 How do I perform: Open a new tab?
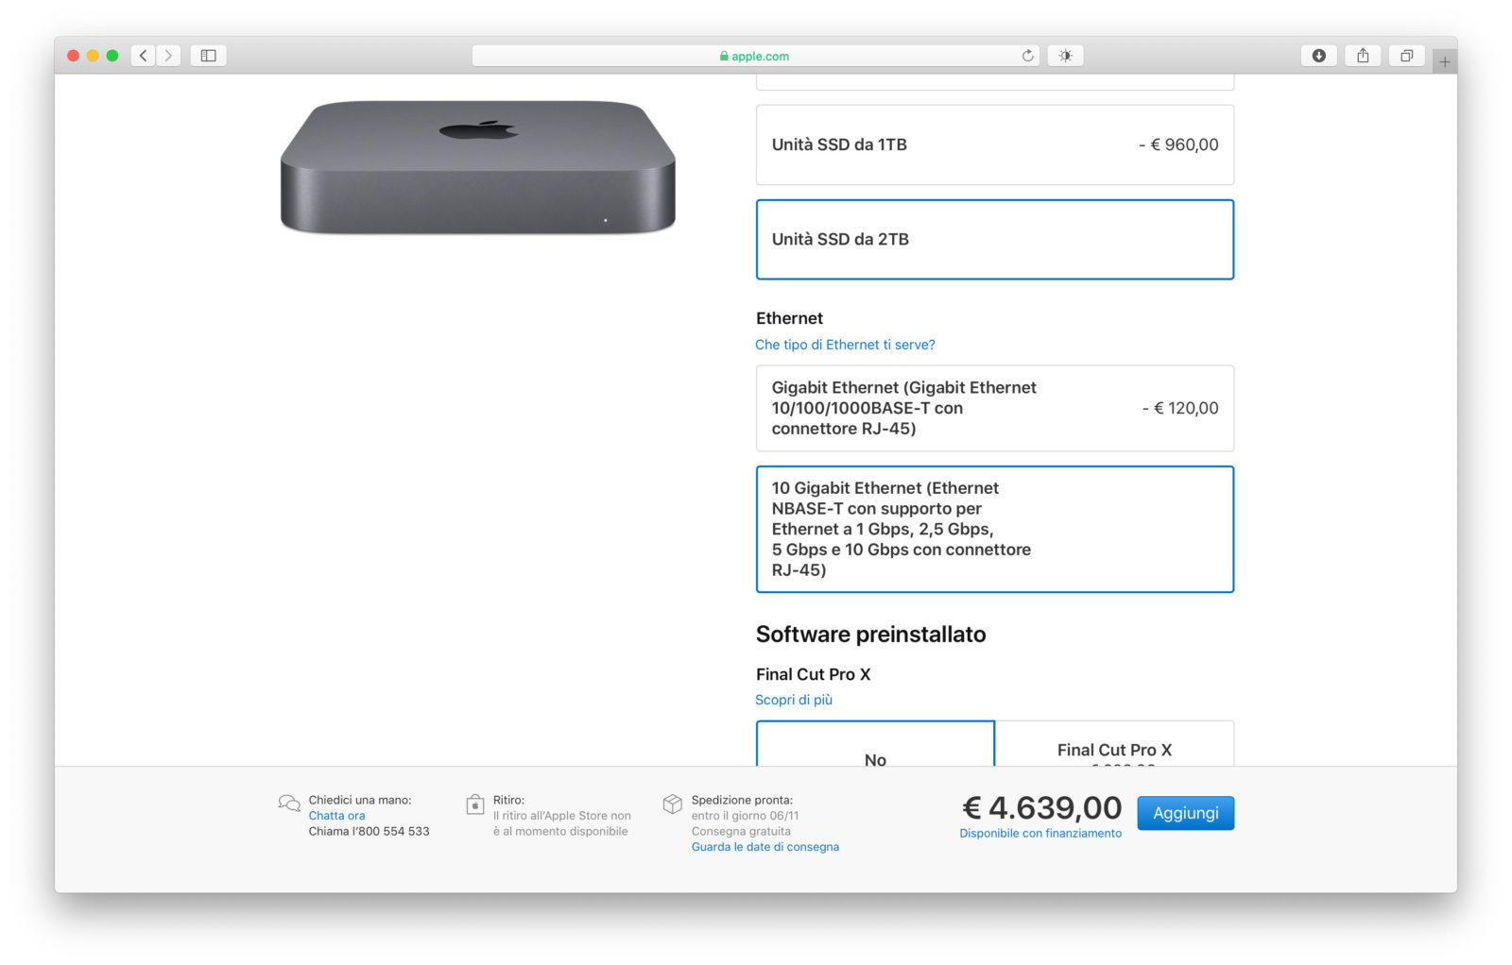[1445, 62]
